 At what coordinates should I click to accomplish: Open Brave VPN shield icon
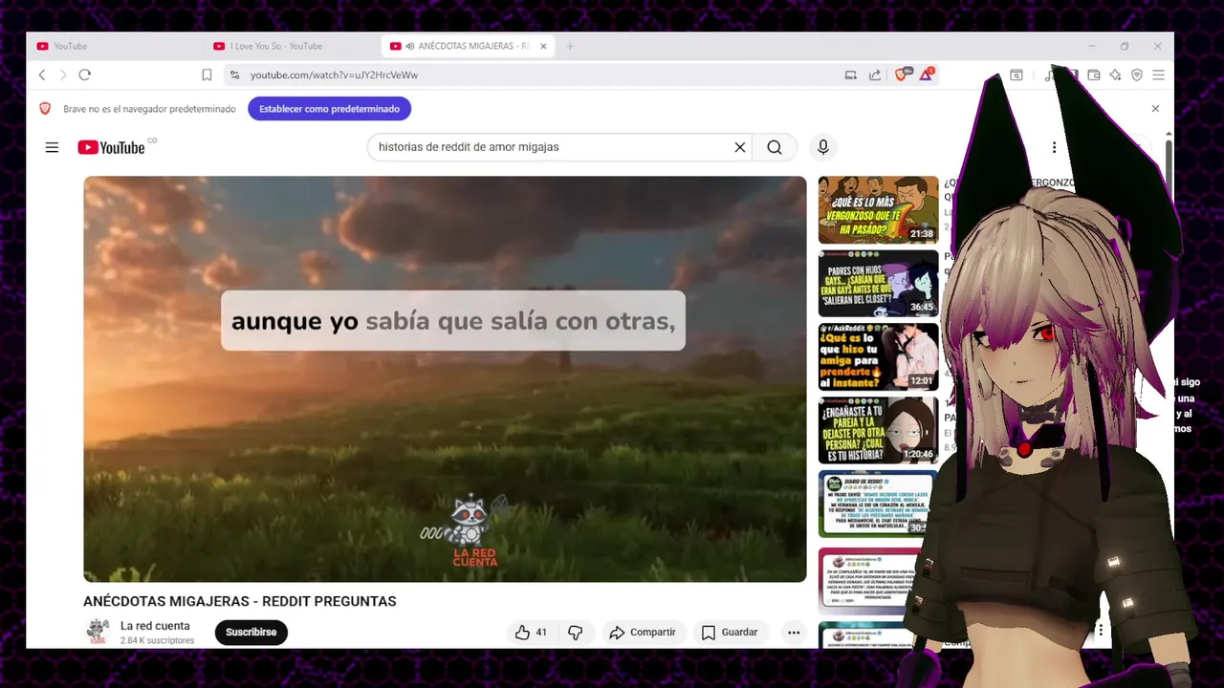tap(1137, 75)
